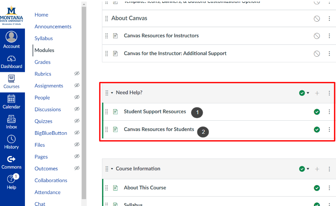Screen dimensions: 336x206
Task: Click the scrollbar up arrow
Action: coord(84,4)
